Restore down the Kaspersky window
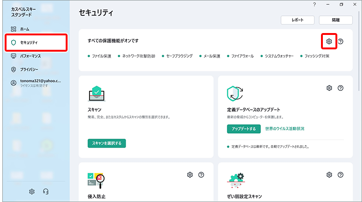The image size is (362, 202). (x=342, y=4)
